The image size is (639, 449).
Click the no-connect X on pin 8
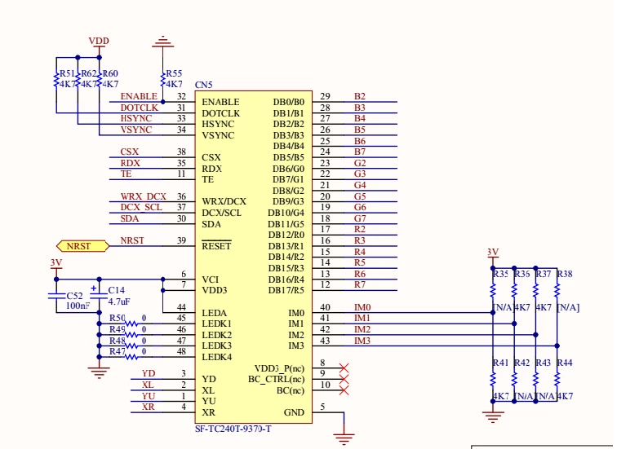pyautogui.click(x=344, y=368)
